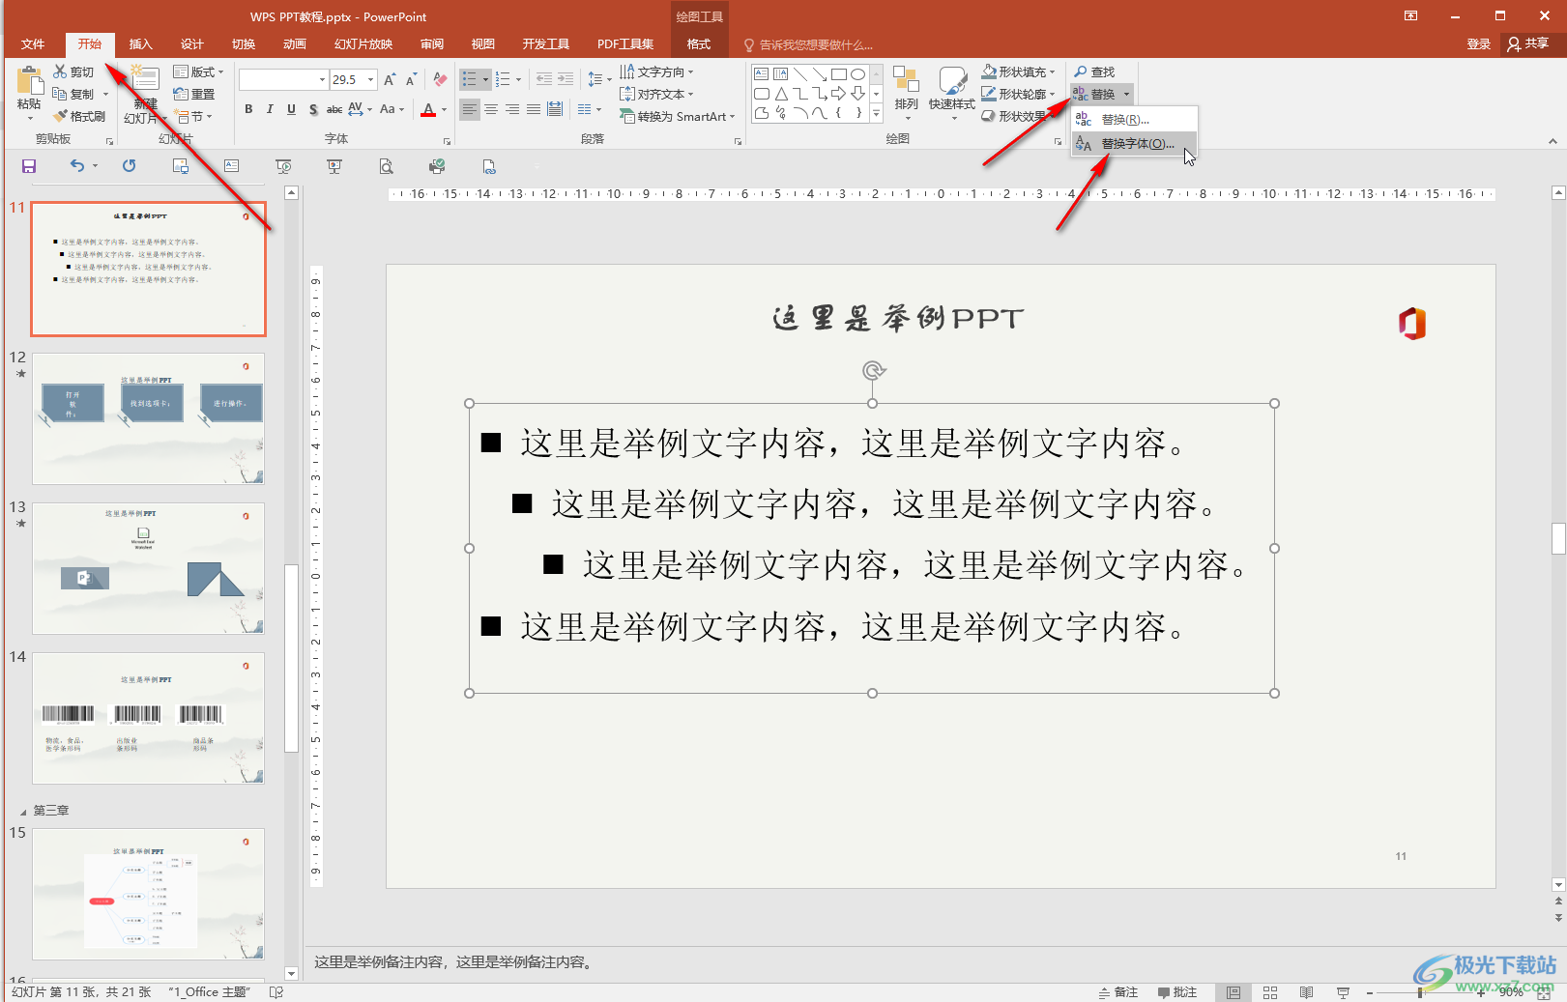This screenshot has height=1002, width=1567.
Task: Toggle center text alignment
Action: [x=491, y=109]
